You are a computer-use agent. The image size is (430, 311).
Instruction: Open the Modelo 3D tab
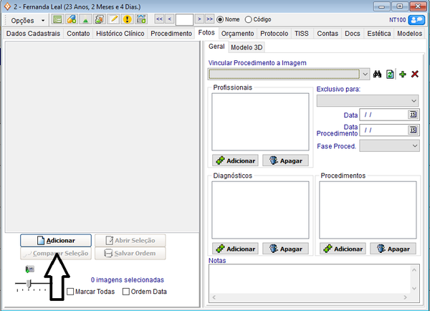(x=246, y=47)
